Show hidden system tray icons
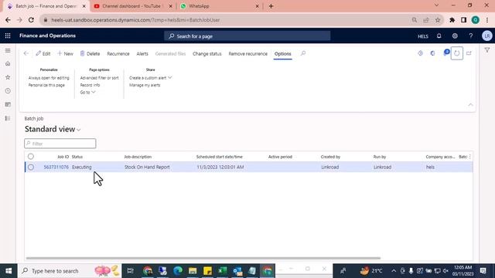Screen dimensions: 495x278 (394, 271)
